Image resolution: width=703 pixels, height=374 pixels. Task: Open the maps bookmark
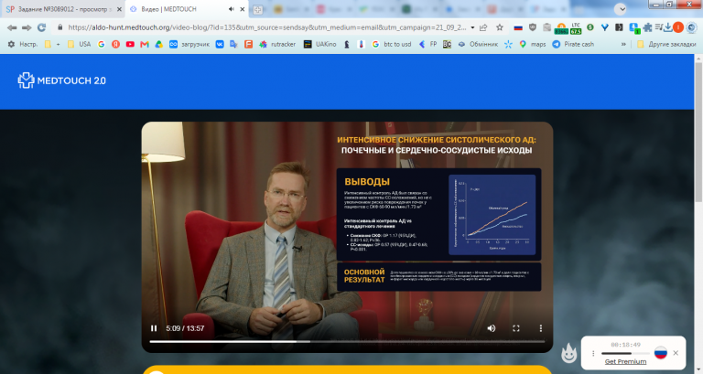tap(532, 44)
